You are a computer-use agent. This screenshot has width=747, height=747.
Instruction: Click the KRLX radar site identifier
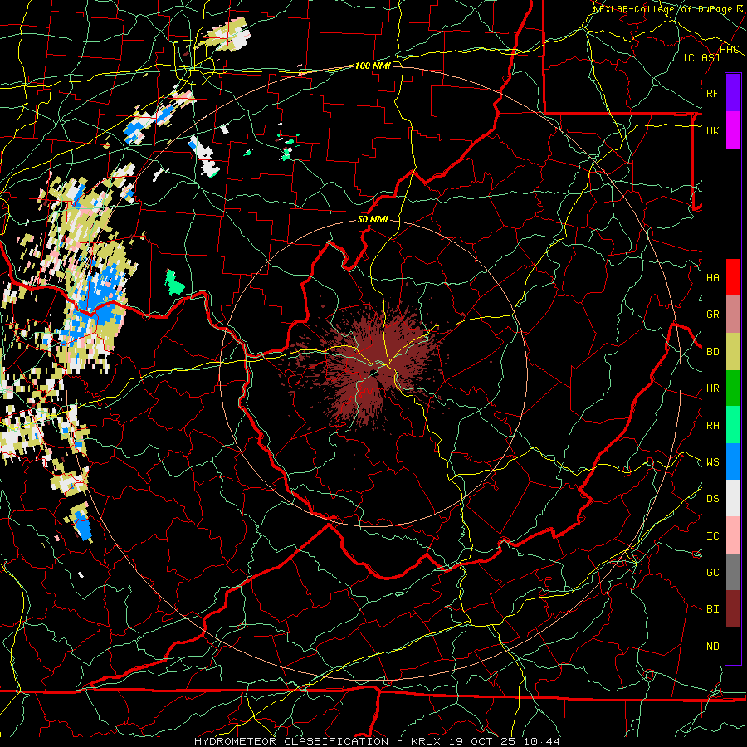click(x=426, y=741)
